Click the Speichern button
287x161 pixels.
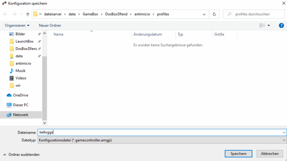point(238,153)
